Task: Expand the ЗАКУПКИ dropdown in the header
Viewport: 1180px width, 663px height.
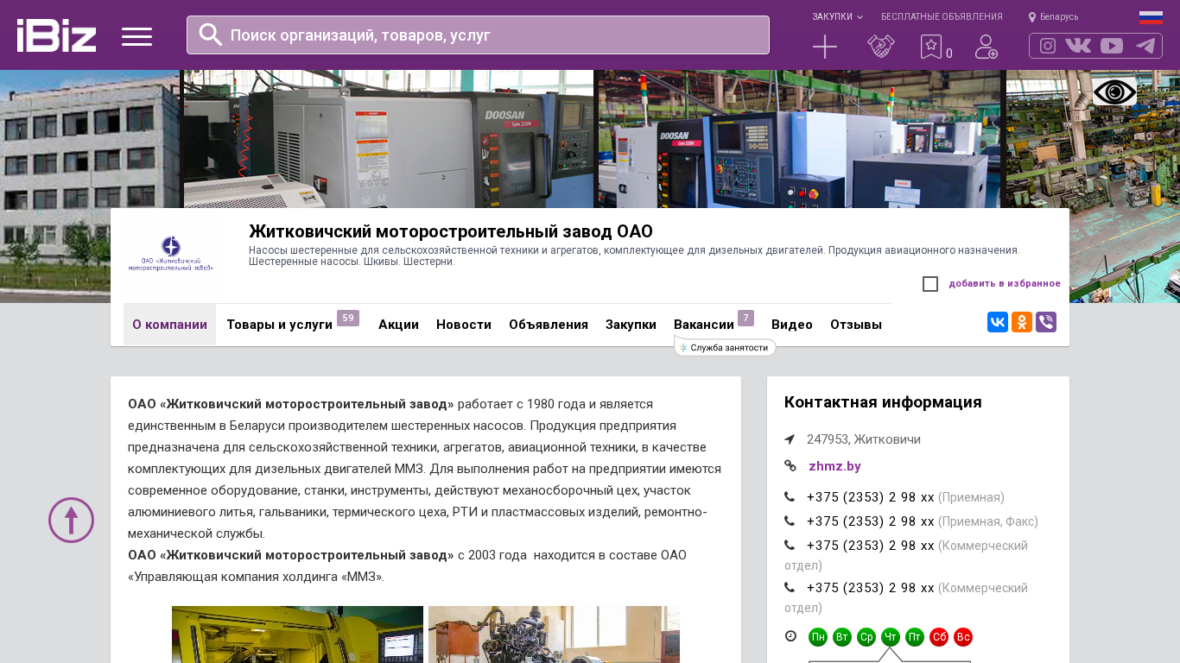Action: pos(837,17)
